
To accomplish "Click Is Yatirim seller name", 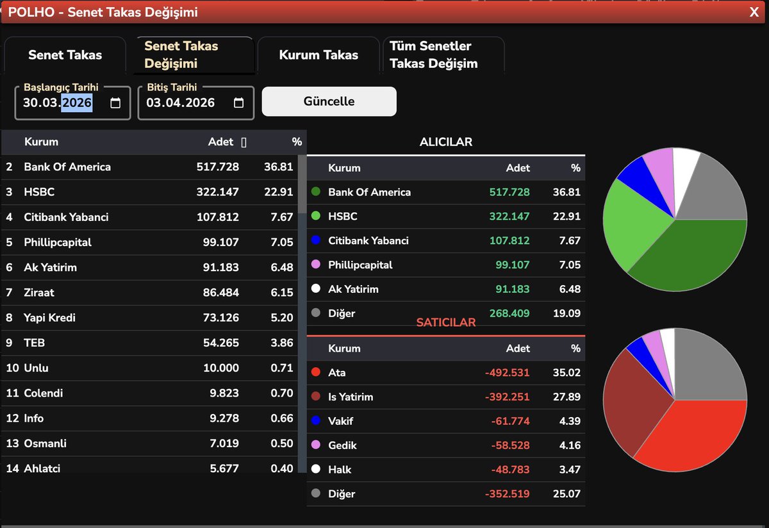I will click(351, 397).
